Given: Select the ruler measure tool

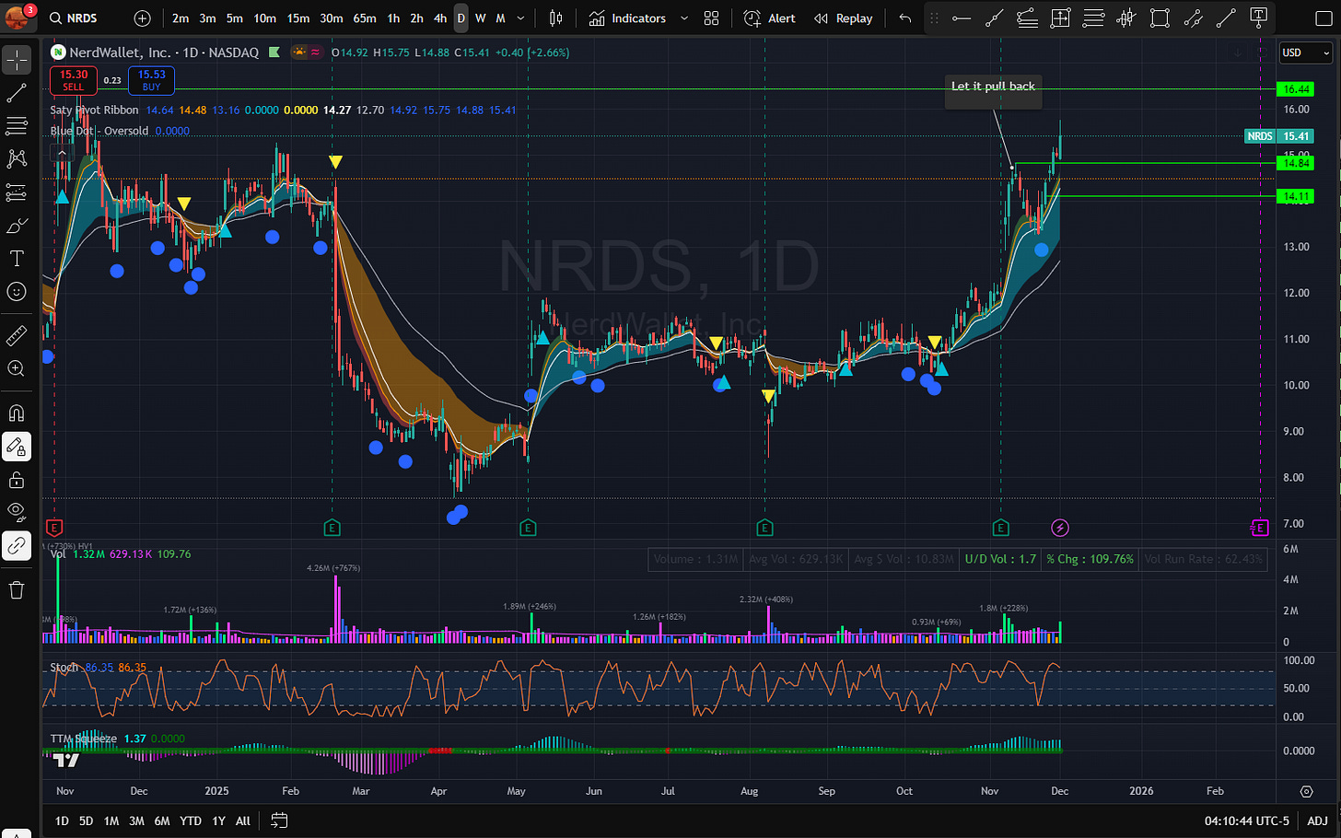Looking at the screenshot, I should (x=17, y=336).
